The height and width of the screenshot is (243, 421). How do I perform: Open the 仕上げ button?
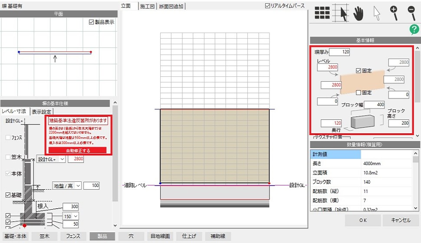click(189, 236)
